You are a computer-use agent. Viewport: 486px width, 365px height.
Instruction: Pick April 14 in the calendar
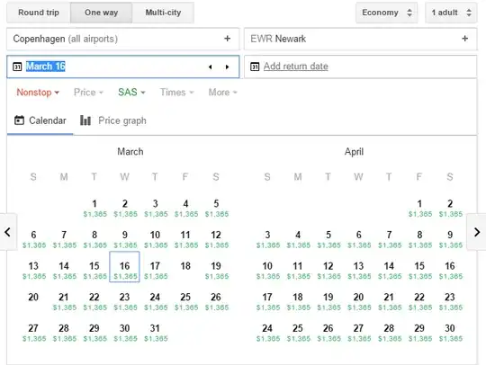point(389,270)
